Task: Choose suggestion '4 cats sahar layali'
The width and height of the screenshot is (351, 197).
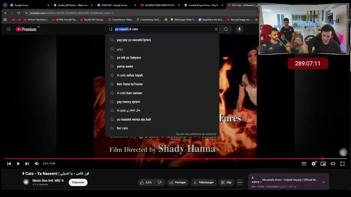Action: click(162, 75)
